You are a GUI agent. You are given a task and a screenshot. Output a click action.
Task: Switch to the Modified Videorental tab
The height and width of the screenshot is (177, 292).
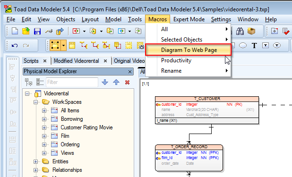coord(77,61)
